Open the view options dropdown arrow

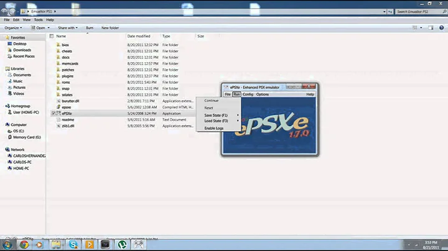point(421,28)
